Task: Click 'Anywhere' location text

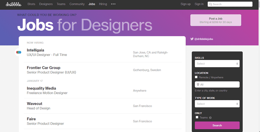Action: tap(140, 91)
